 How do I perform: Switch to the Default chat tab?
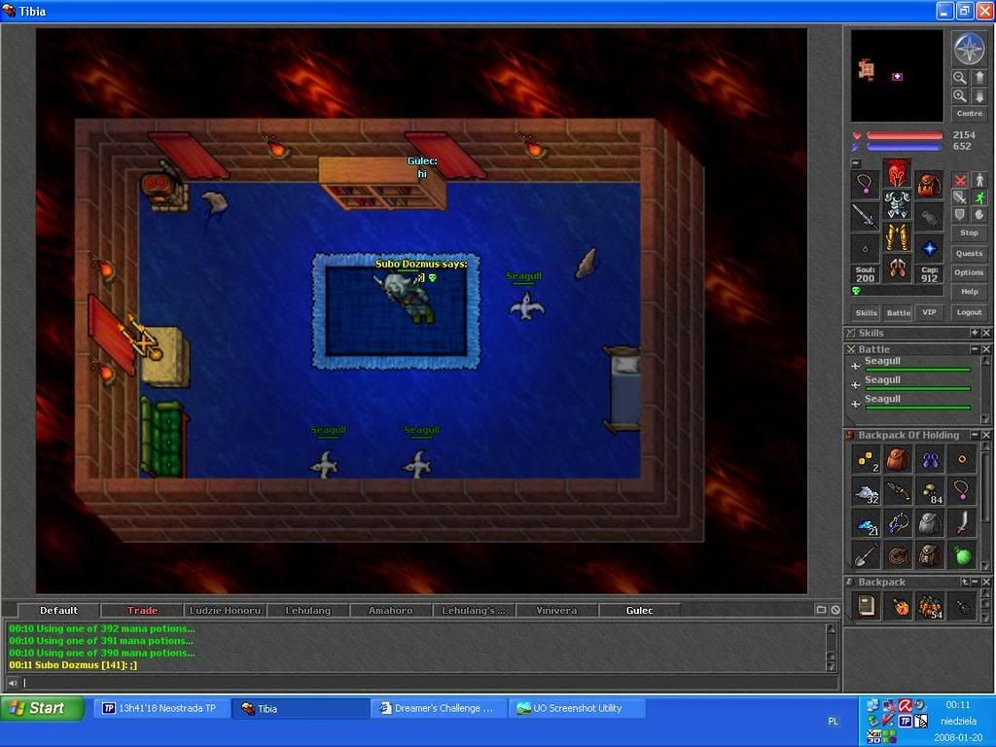[58, 611]
